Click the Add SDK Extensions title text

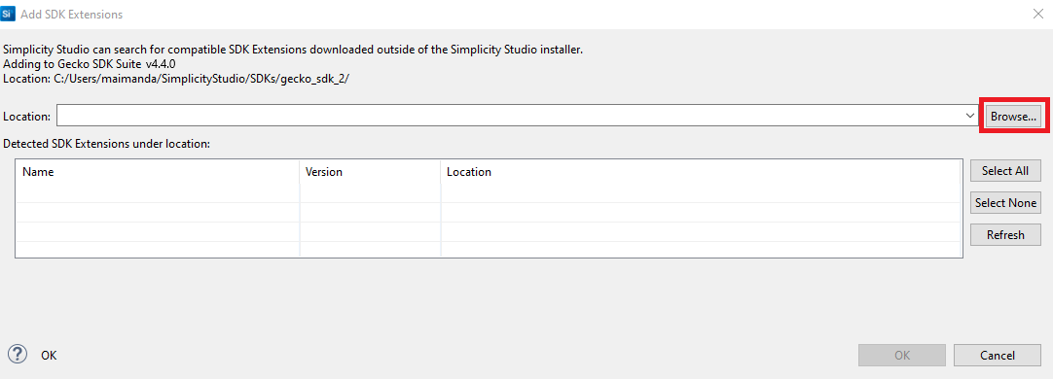tap(72, 14)
